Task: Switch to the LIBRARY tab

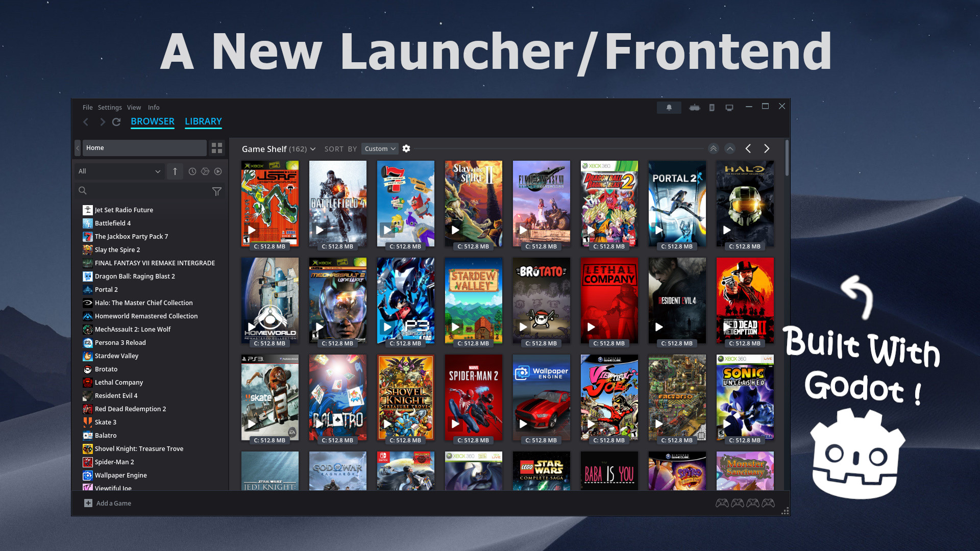Action: click(x=203, y=121)
